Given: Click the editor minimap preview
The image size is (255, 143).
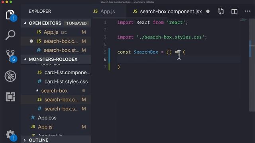Looking at the screenshot, I should pos(243,20).
